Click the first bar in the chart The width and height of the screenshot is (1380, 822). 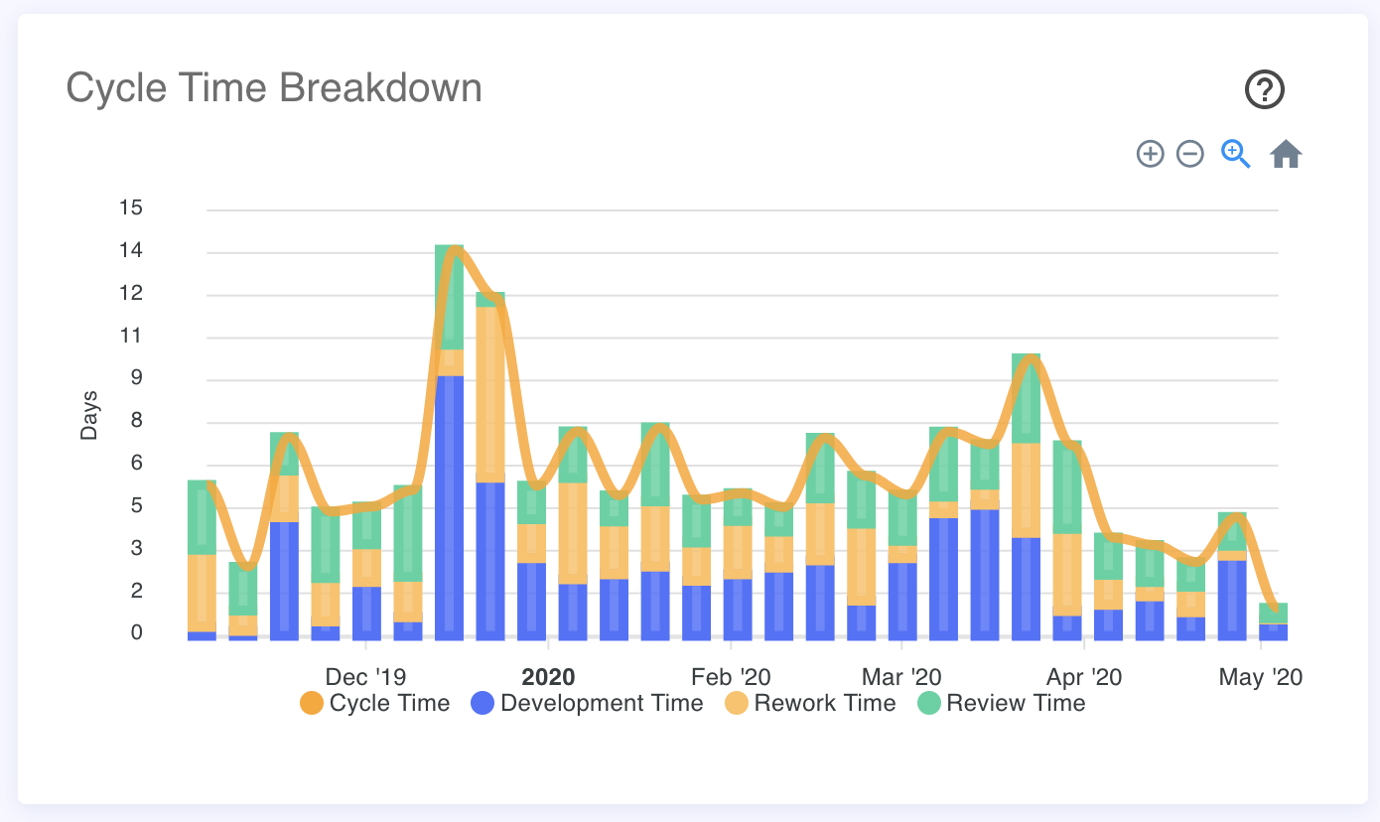tap(202, 560)
